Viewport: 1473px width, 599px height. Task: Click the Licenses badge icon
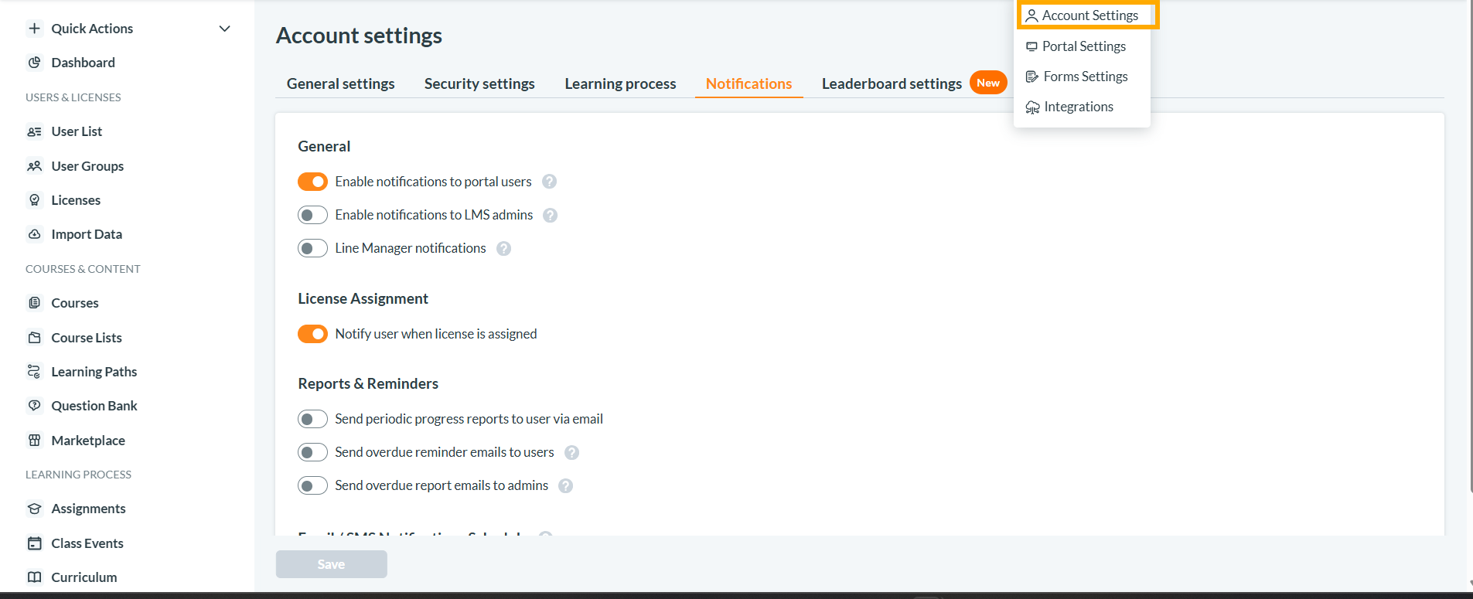pyautogui.click(x=34, y=200)
